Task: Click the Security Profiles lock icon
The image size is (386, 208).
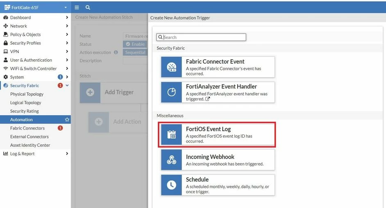Action: 5,43
